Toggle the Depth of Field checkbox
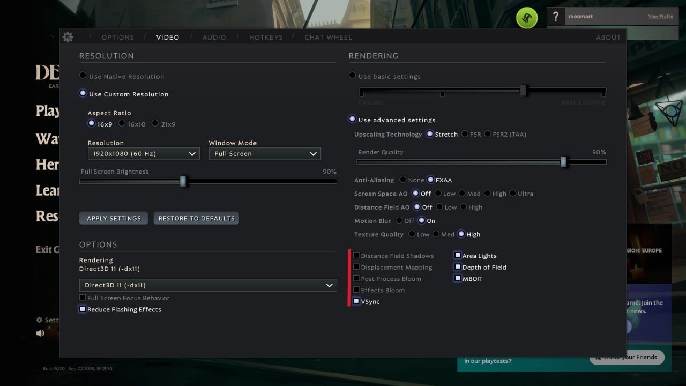 [x=458, y=267]
